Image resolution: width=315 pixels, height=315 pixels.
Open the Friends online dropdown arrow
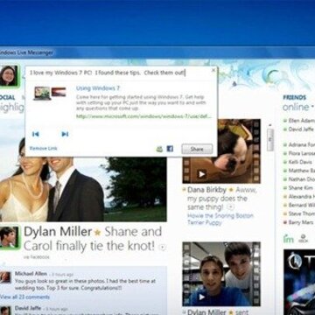coord(312,107)
